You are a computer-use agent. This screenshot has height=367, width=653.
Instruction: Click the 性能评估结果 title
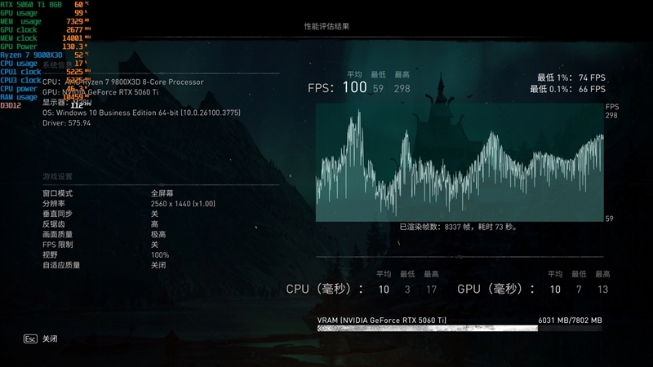[x=326, y=26]
